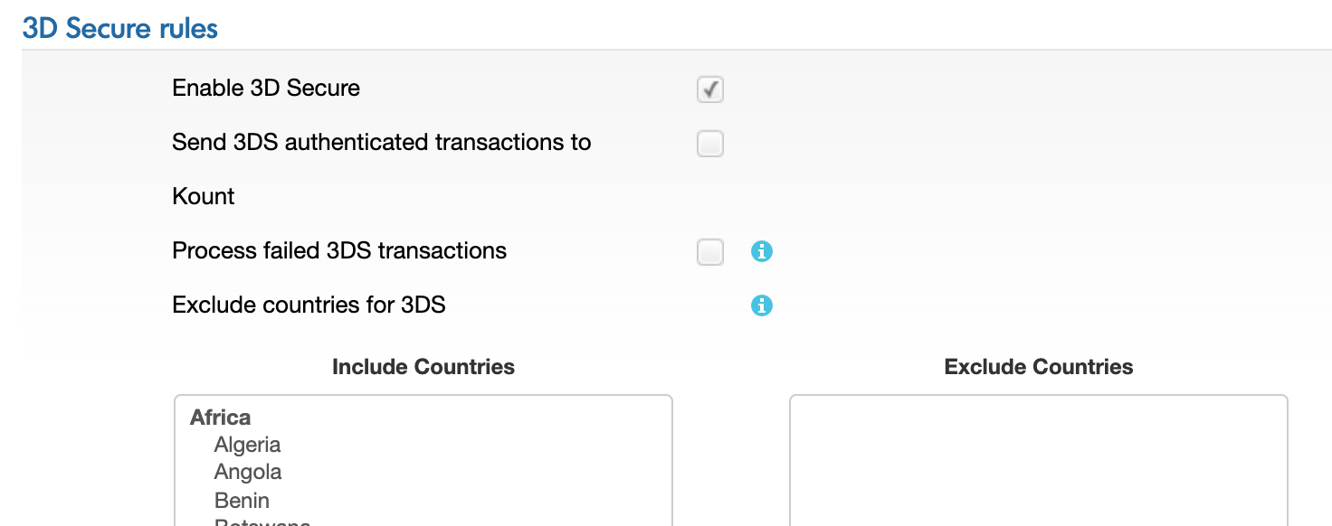Click the Process failed 3DS transactions label
The height and width of the screenshot is (526, 1332).
pos(339,251)
